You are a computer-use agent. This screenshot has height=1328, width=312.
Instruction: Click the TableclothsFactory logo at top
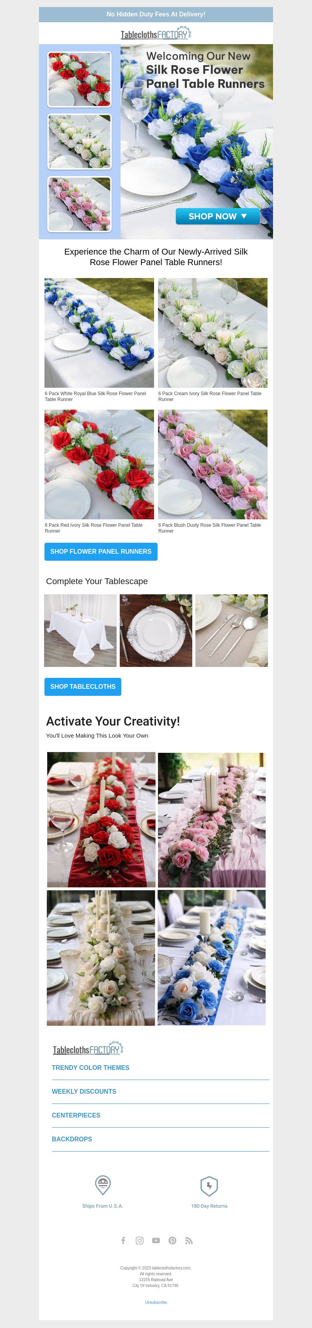156,34
